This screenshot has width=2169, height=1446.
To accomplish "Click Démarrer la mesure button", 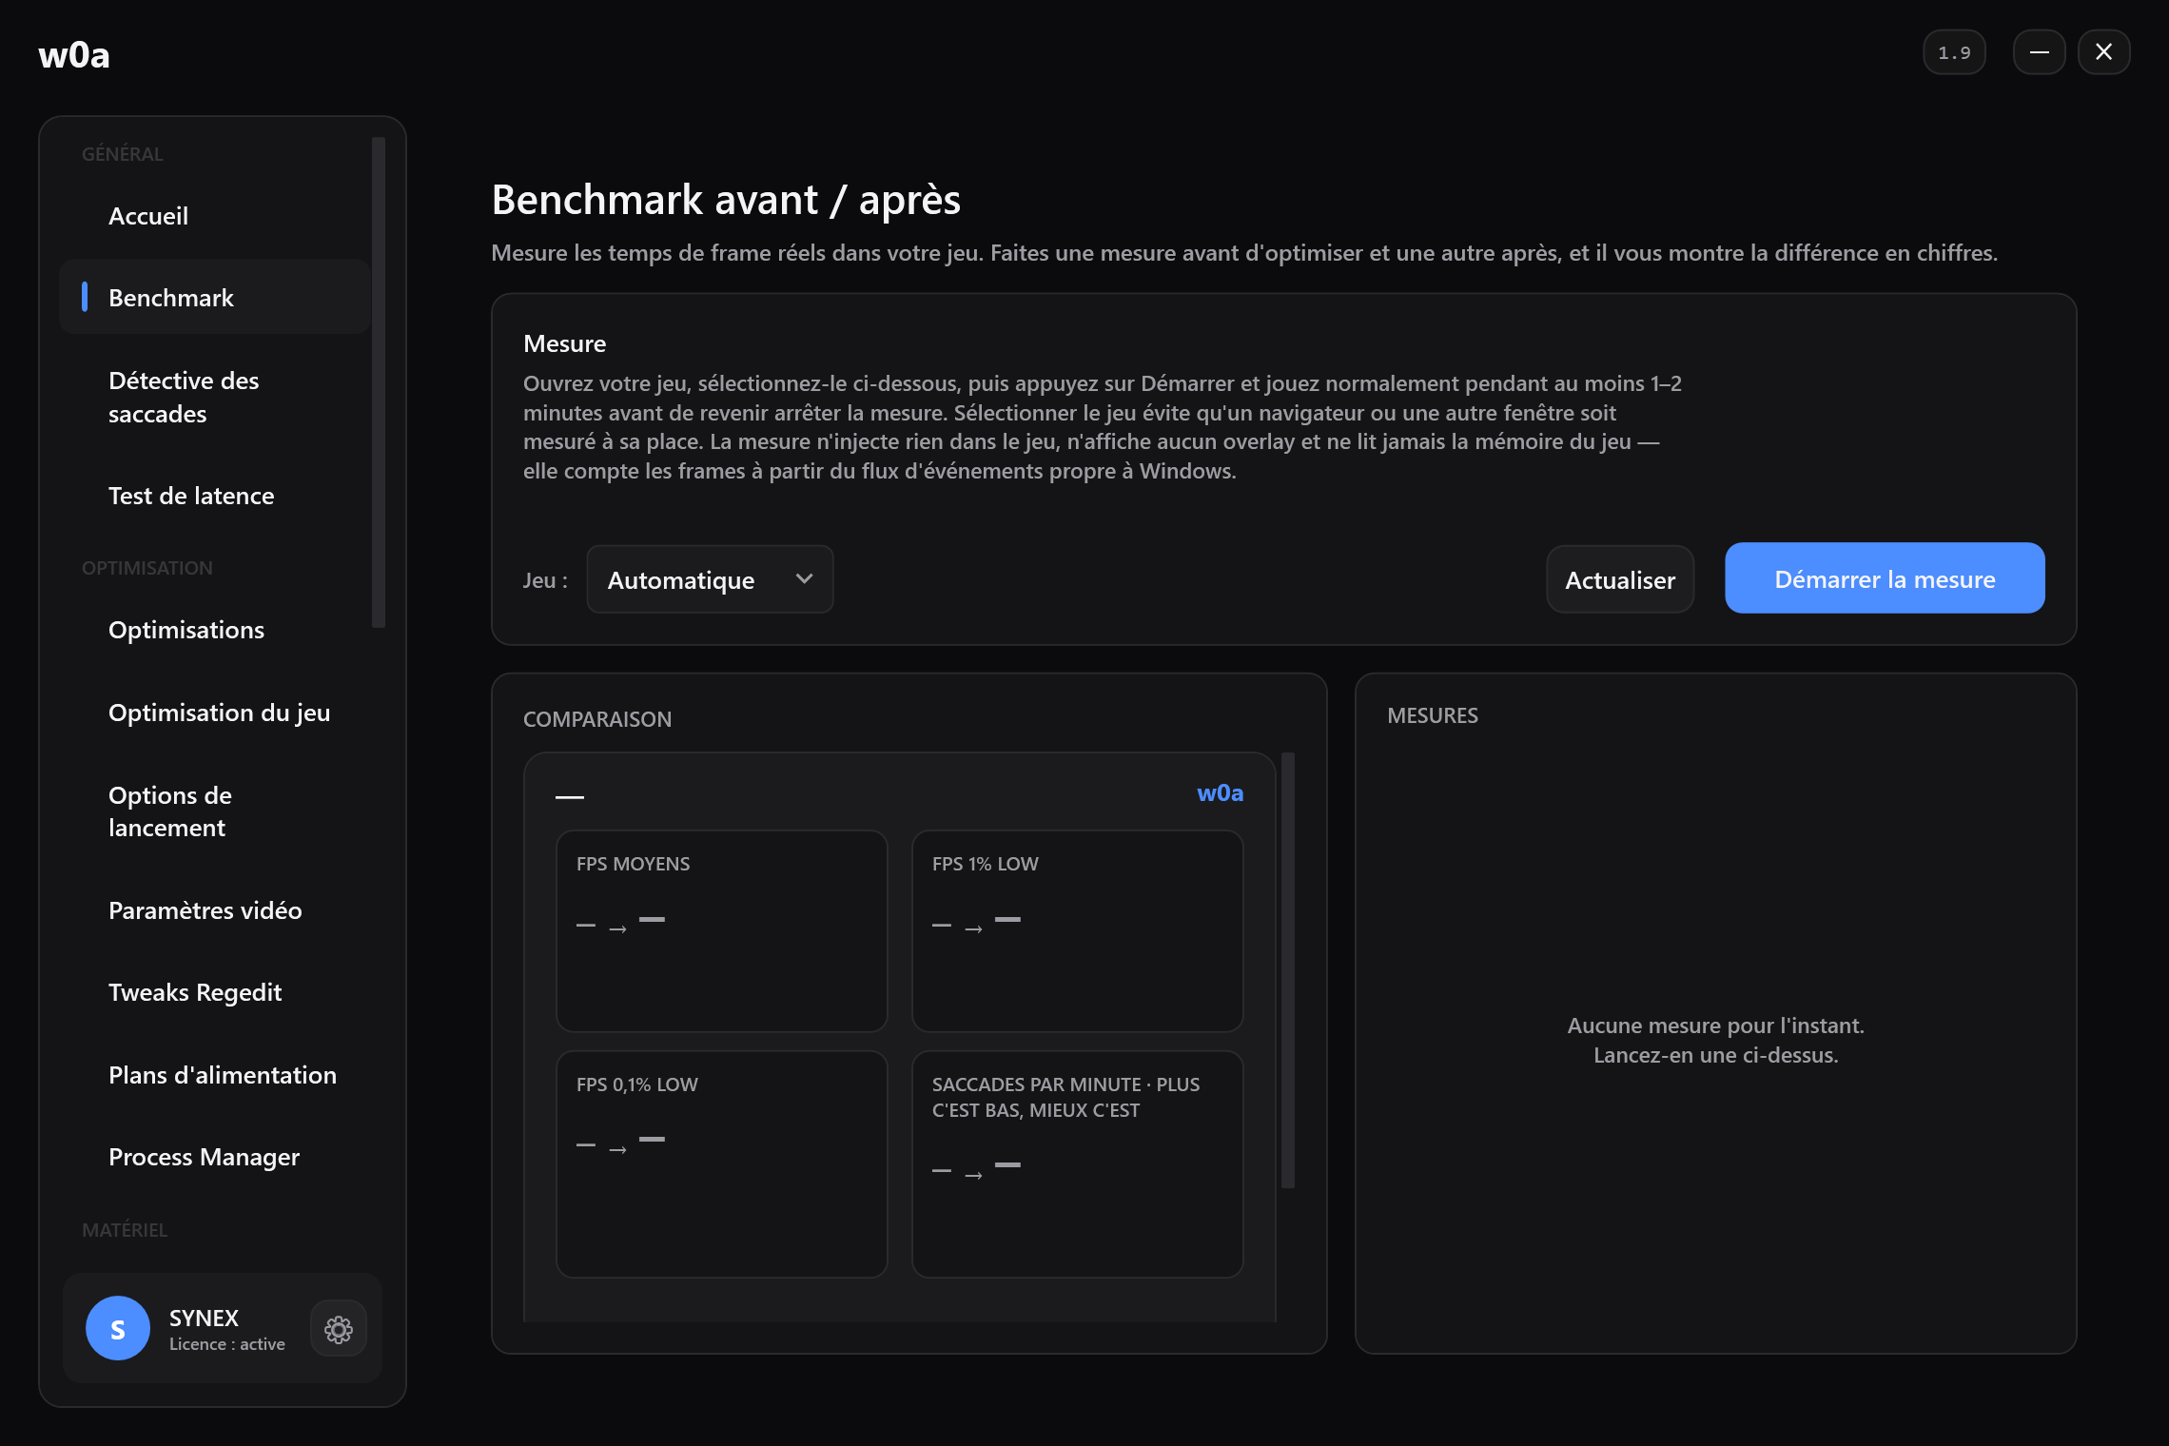I will (1885, 578).
